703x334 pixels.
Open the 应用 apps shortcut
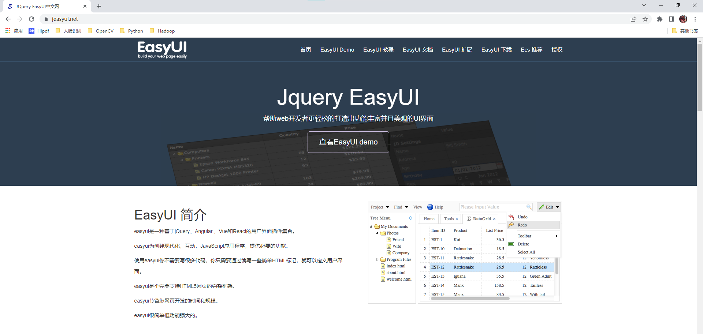click(x=14, y=31)
